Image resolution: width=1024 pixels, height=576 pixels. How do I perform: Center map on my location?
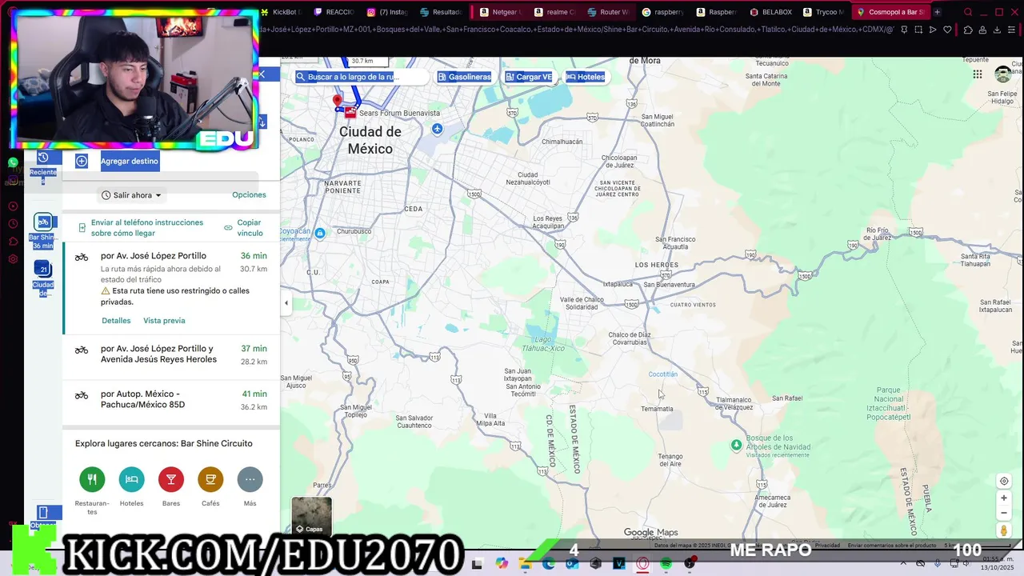(1004, 481)
